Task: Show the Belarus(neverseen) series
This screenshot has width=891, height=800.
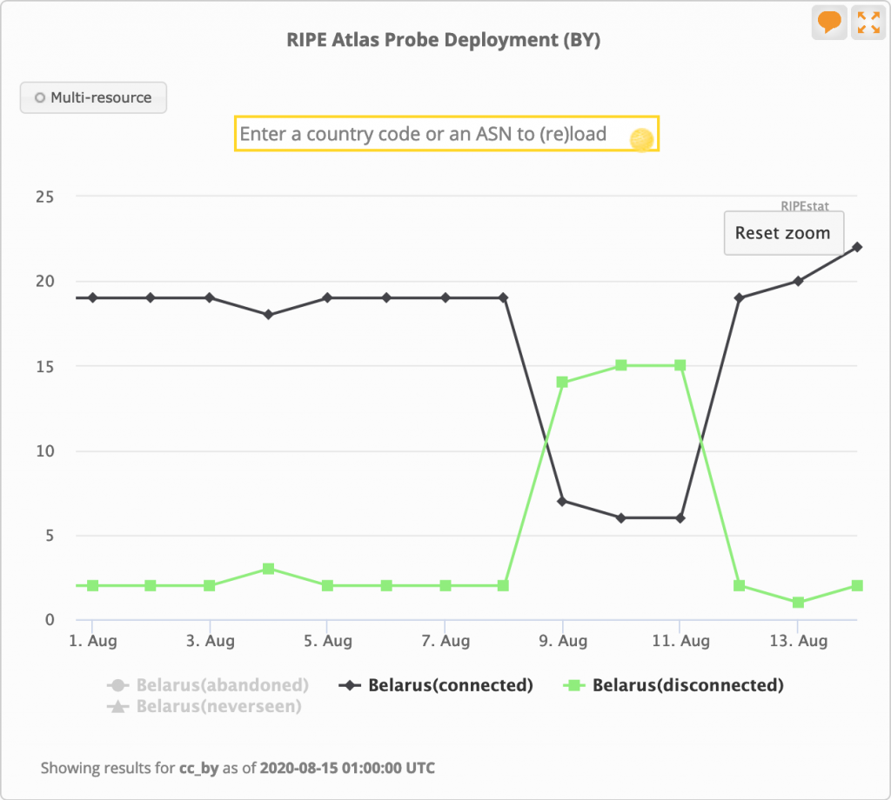Action: pyautogui.click(x=204, y=707)
